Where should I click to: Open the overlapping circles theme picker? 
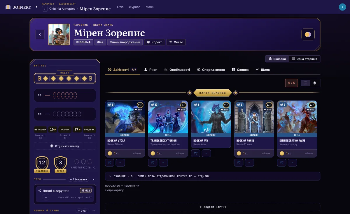(308, 34)
